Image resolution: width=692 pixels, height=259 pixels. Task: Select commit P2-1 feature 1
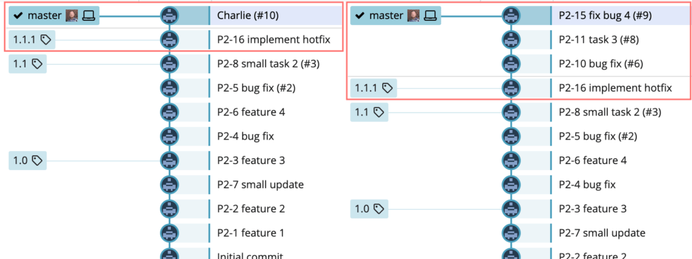[251, 233]
